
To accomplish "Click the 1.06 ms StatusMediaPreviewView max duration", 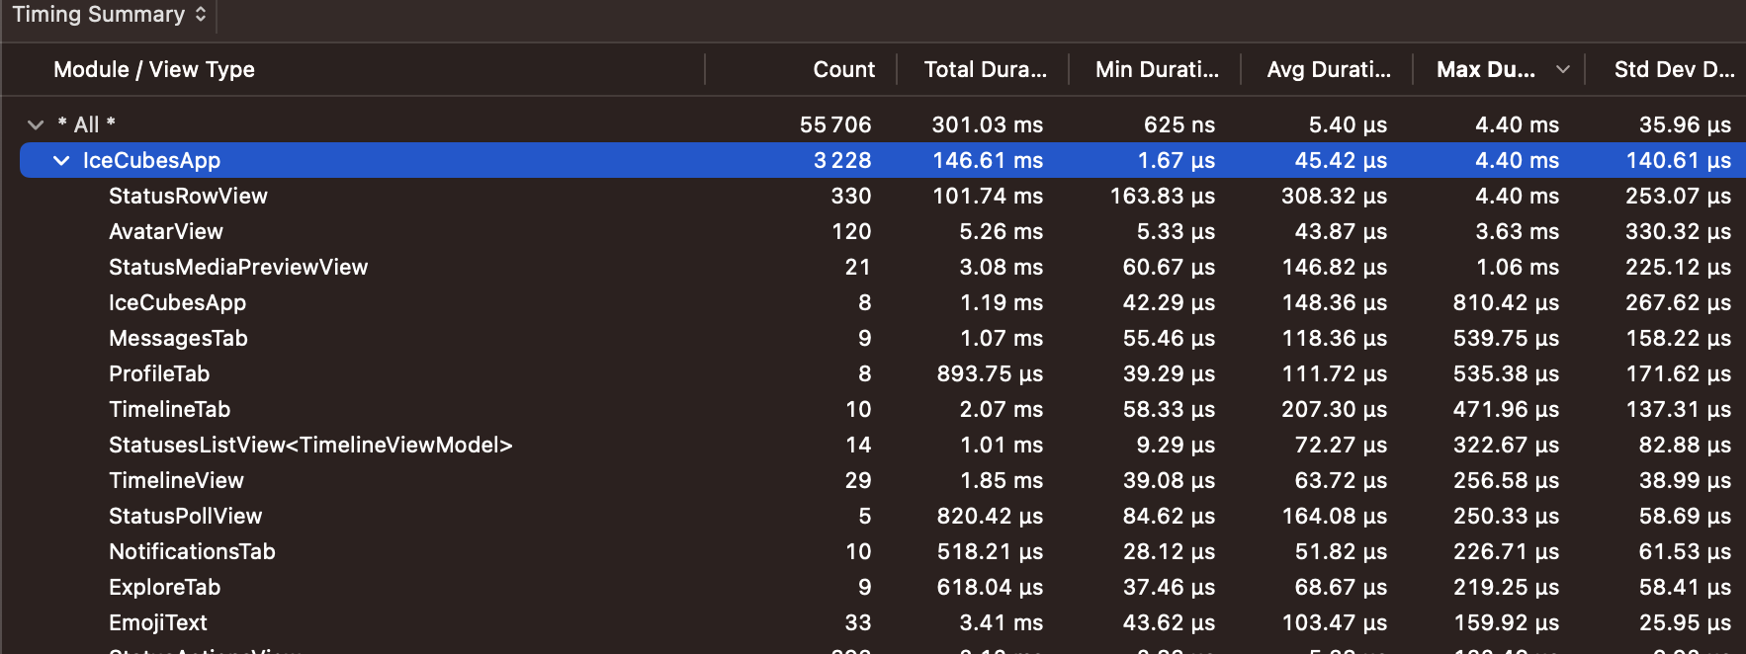I will point(1517,267).
